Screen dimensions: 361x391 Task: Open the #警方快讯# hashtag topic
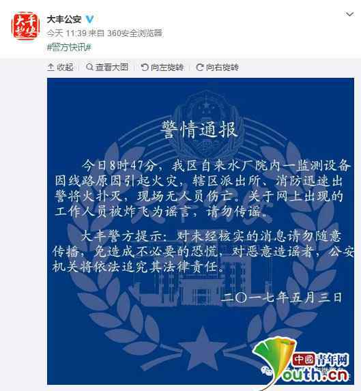(70, 47)
